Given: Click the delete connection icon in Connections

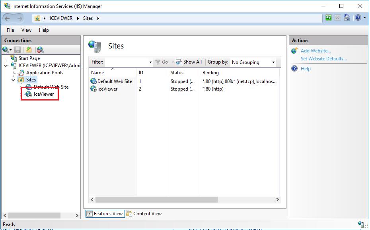Looking at the screenshot, I should 40,50.
